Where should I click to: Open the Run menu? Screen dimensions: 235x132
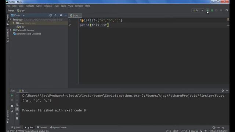[57, 6]
